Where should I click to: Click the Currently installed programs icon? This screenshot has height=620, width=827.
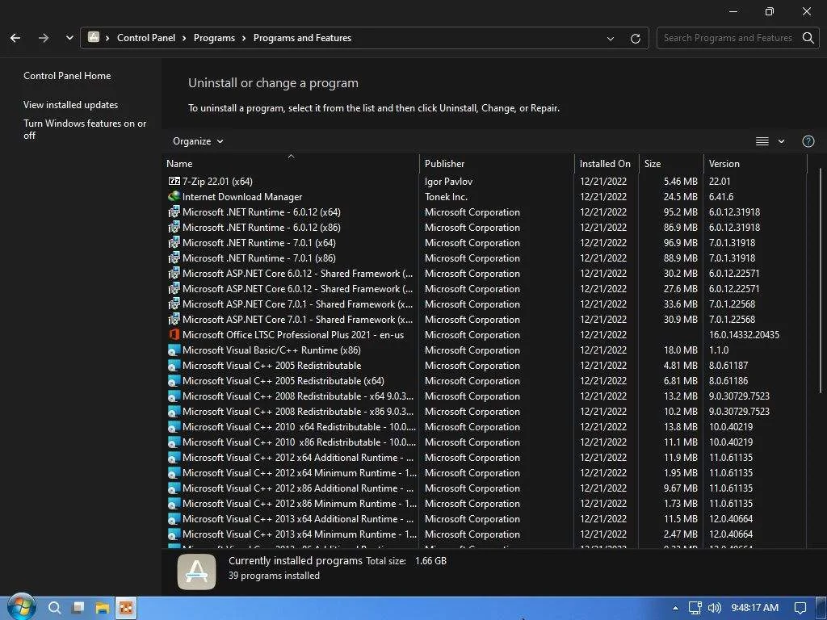(x=197, y=572)
